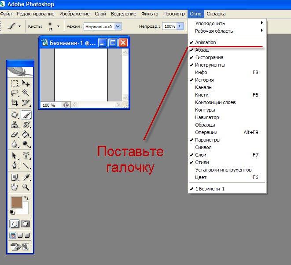Select the Pen tool
Viewport: 291px width, 265px height.
[x=15, y=165]
